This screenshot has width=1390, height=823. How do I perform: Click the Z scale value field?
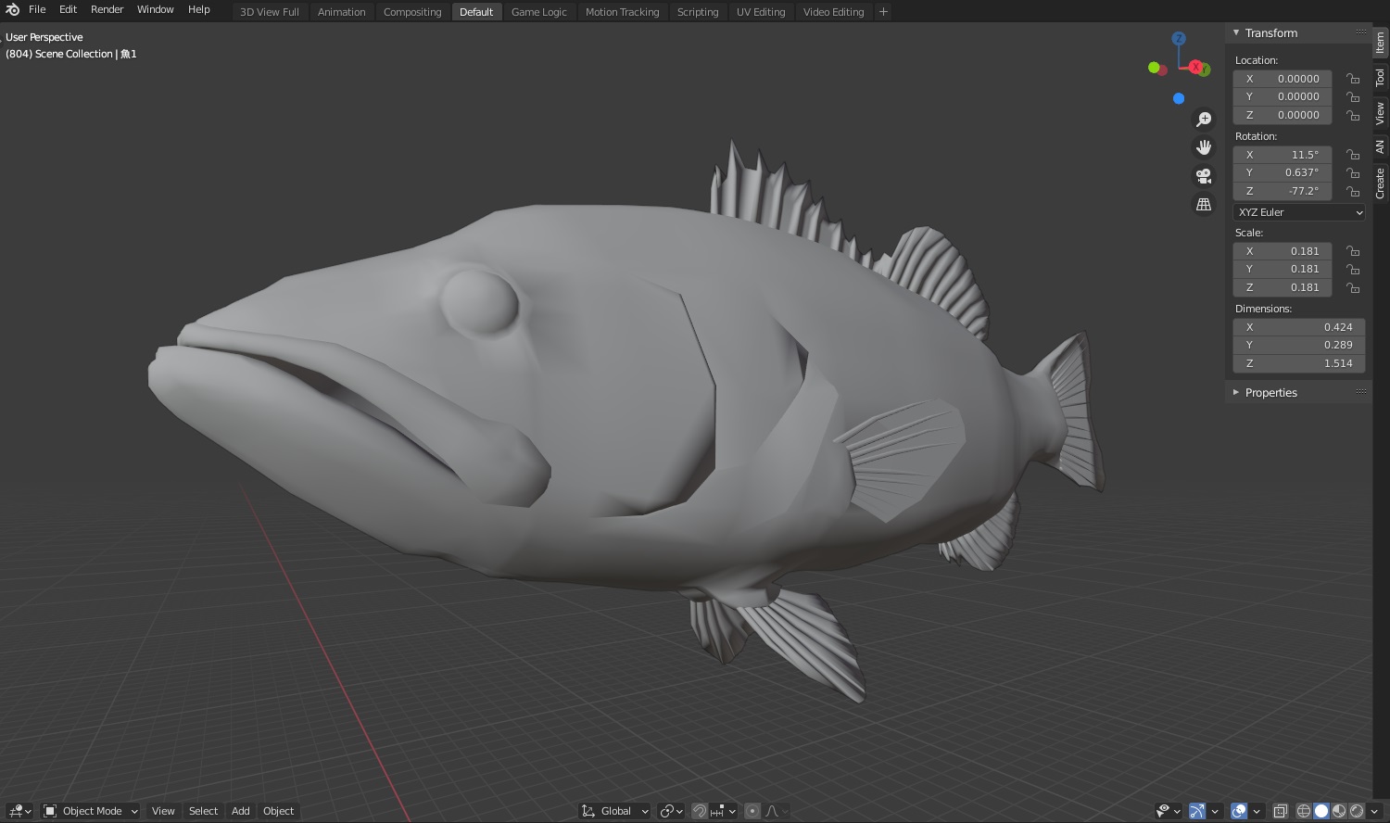point(1283,287)
